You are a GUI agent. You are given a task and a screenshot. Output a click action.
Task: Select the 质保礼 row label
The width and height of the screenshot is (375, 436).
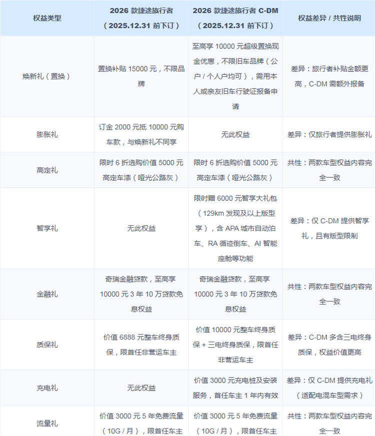pos(47,345)
